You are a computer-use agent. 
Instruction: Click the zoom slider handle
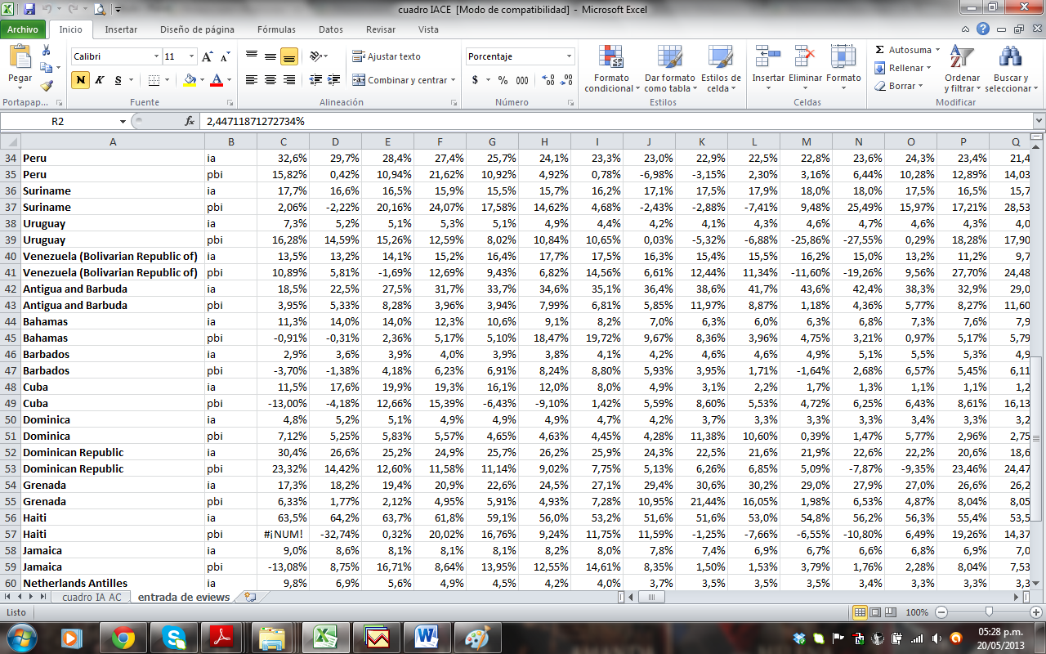(989, 612)
